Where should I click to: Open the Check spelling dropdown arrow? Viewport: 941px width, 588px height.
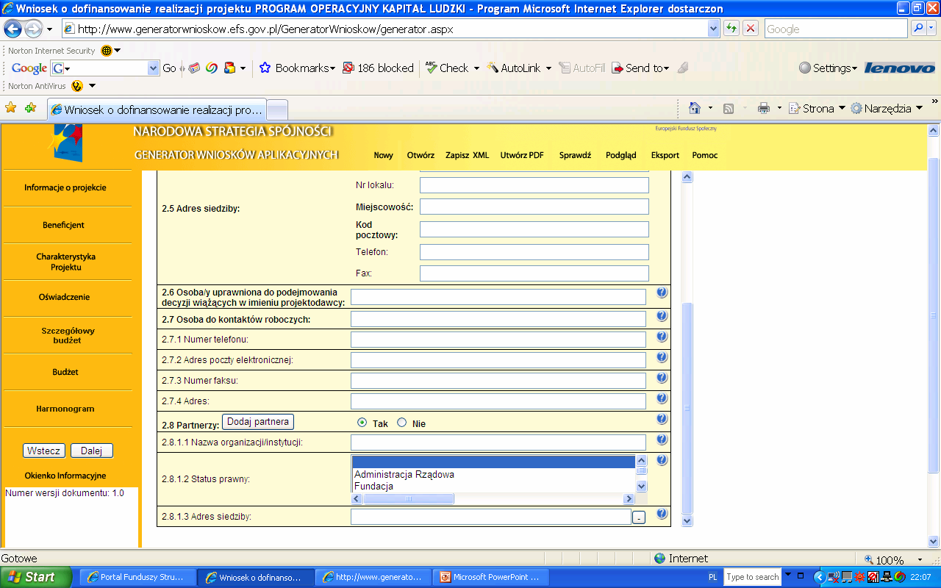tap(476, 68)
